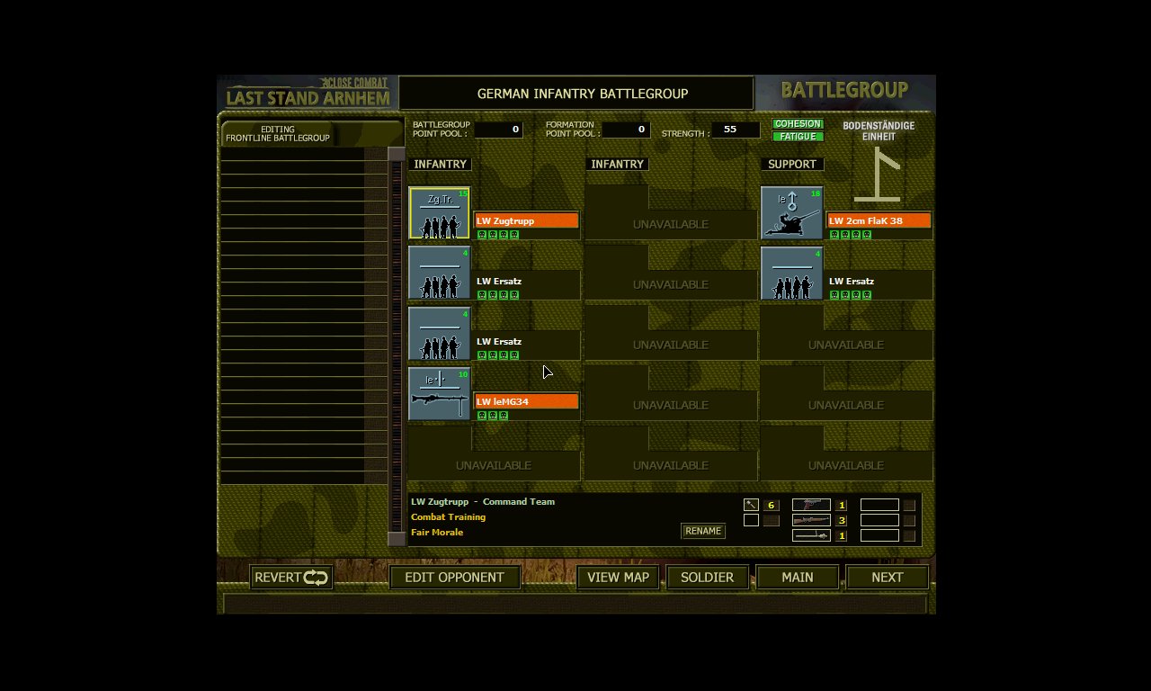Click the Next button

click(888, 578)
